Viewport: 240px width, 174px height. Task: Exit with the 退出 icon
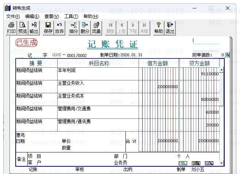170,28
